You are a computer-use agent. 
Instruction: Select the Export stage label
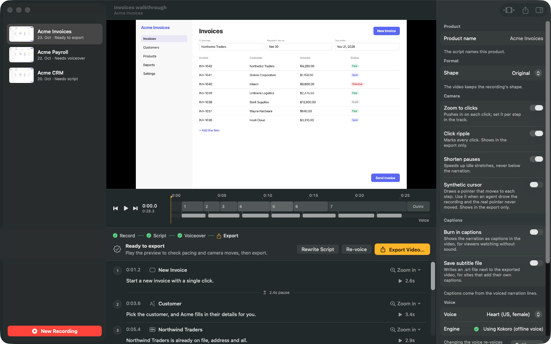tap(231, 236)
